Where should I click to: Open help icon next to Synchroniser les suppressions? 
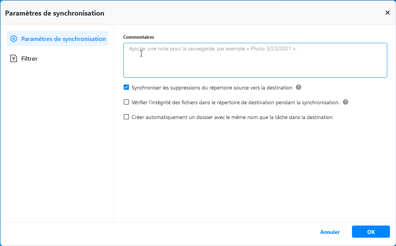click(x=299, y=87)
